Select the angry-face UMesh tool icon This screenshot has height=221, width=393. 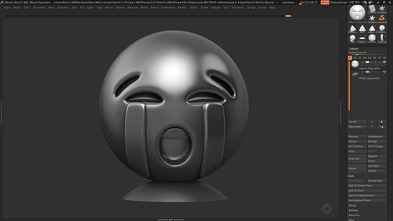372,38
